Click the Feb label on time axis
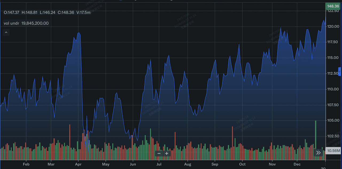 pyautogui.click(x=26, y=164)
